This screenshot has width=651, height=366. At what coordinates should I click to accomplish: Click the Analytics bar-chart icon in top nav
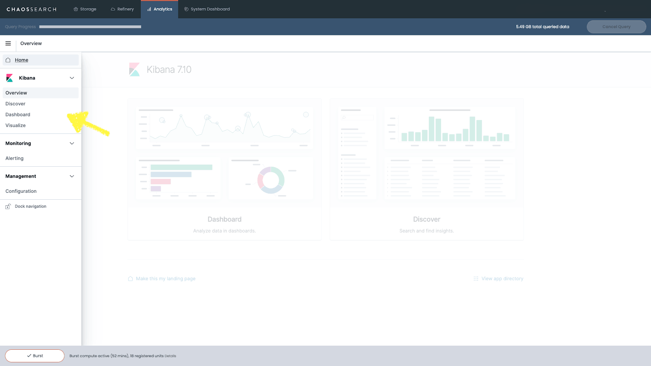pyautogui.click(x=149, y=9)
